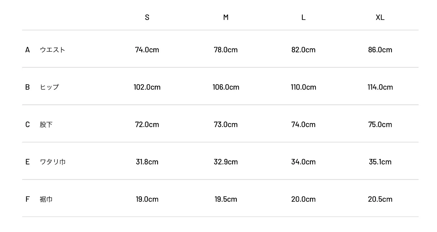Select the ワタリ巾 row label
Image resolution: width=437 pixels, height=232 pixels.
point(53,162)
